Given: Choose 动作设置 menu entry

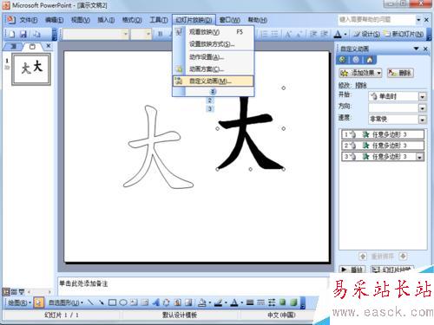Looking at the screenshot, I should [214, 57].
